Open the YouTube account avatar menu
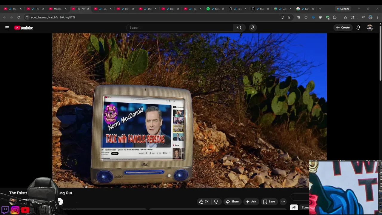This screenshot has height=215, width=382. tap(370, 27)
